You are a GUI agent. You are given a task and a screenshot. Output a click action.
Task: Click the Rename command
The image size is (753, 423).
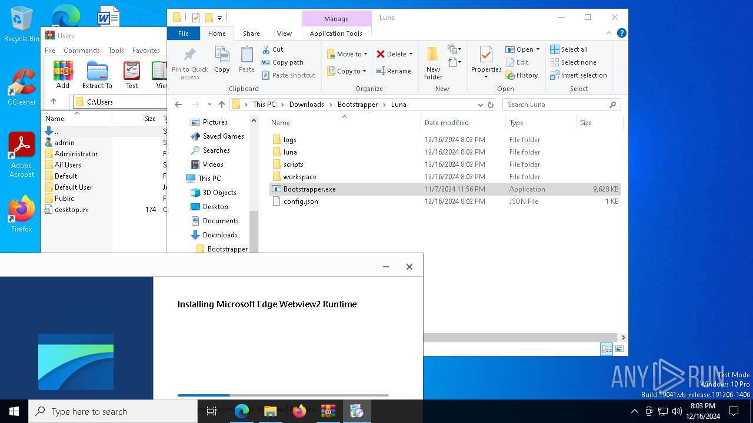[x=394, y=71]
